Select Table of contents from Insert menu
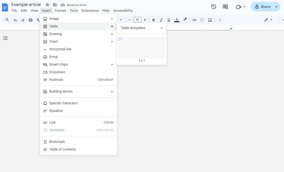Viewport: 284px width, 172px height. (62, 149)
